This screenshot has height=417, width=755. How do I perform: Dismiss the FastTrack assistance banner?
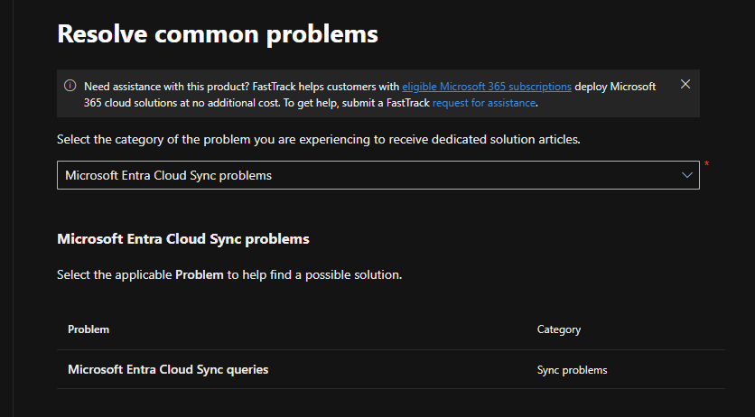(685, 84)
